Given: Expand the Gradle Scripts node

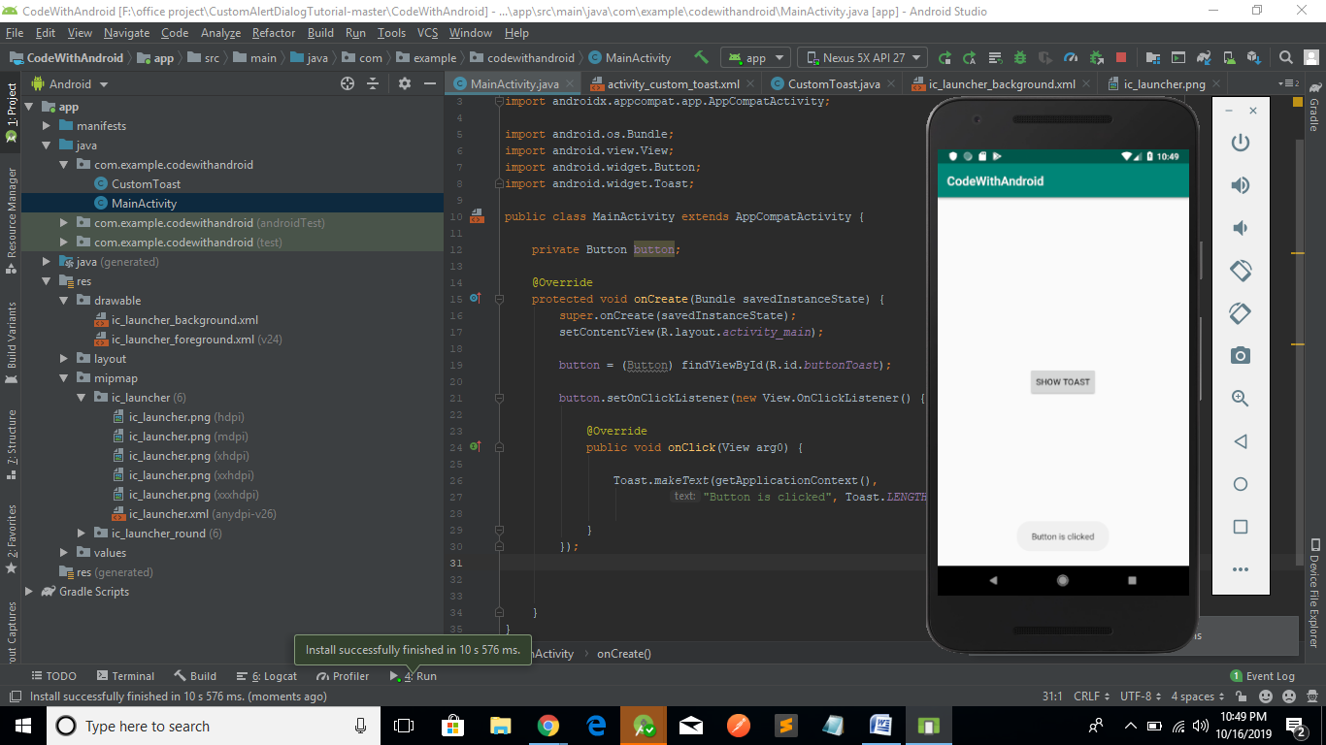Looking at the screenshot, I should click(29, 592).
